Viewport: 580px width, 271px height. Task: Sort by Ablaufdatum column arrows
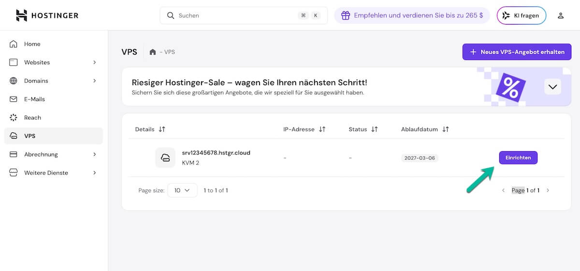(x=446, y=129)
